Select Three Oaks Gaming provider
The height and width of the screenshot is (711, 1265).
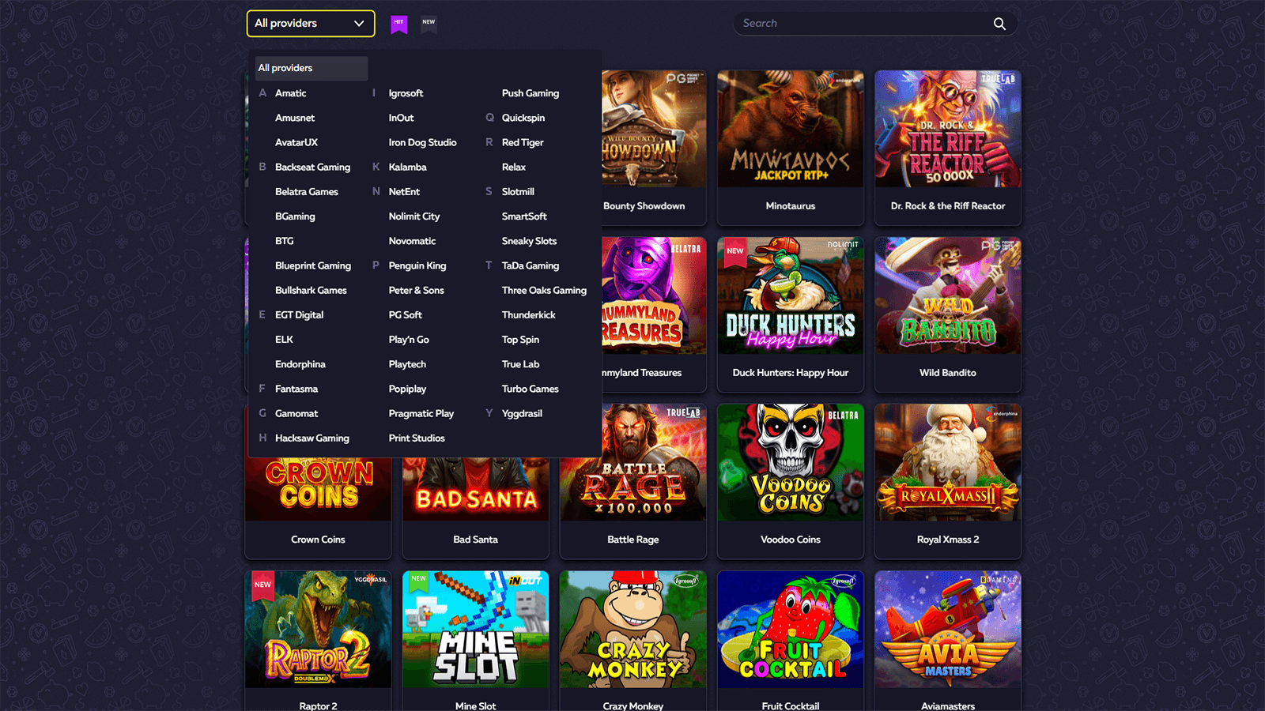coord(544,290)
